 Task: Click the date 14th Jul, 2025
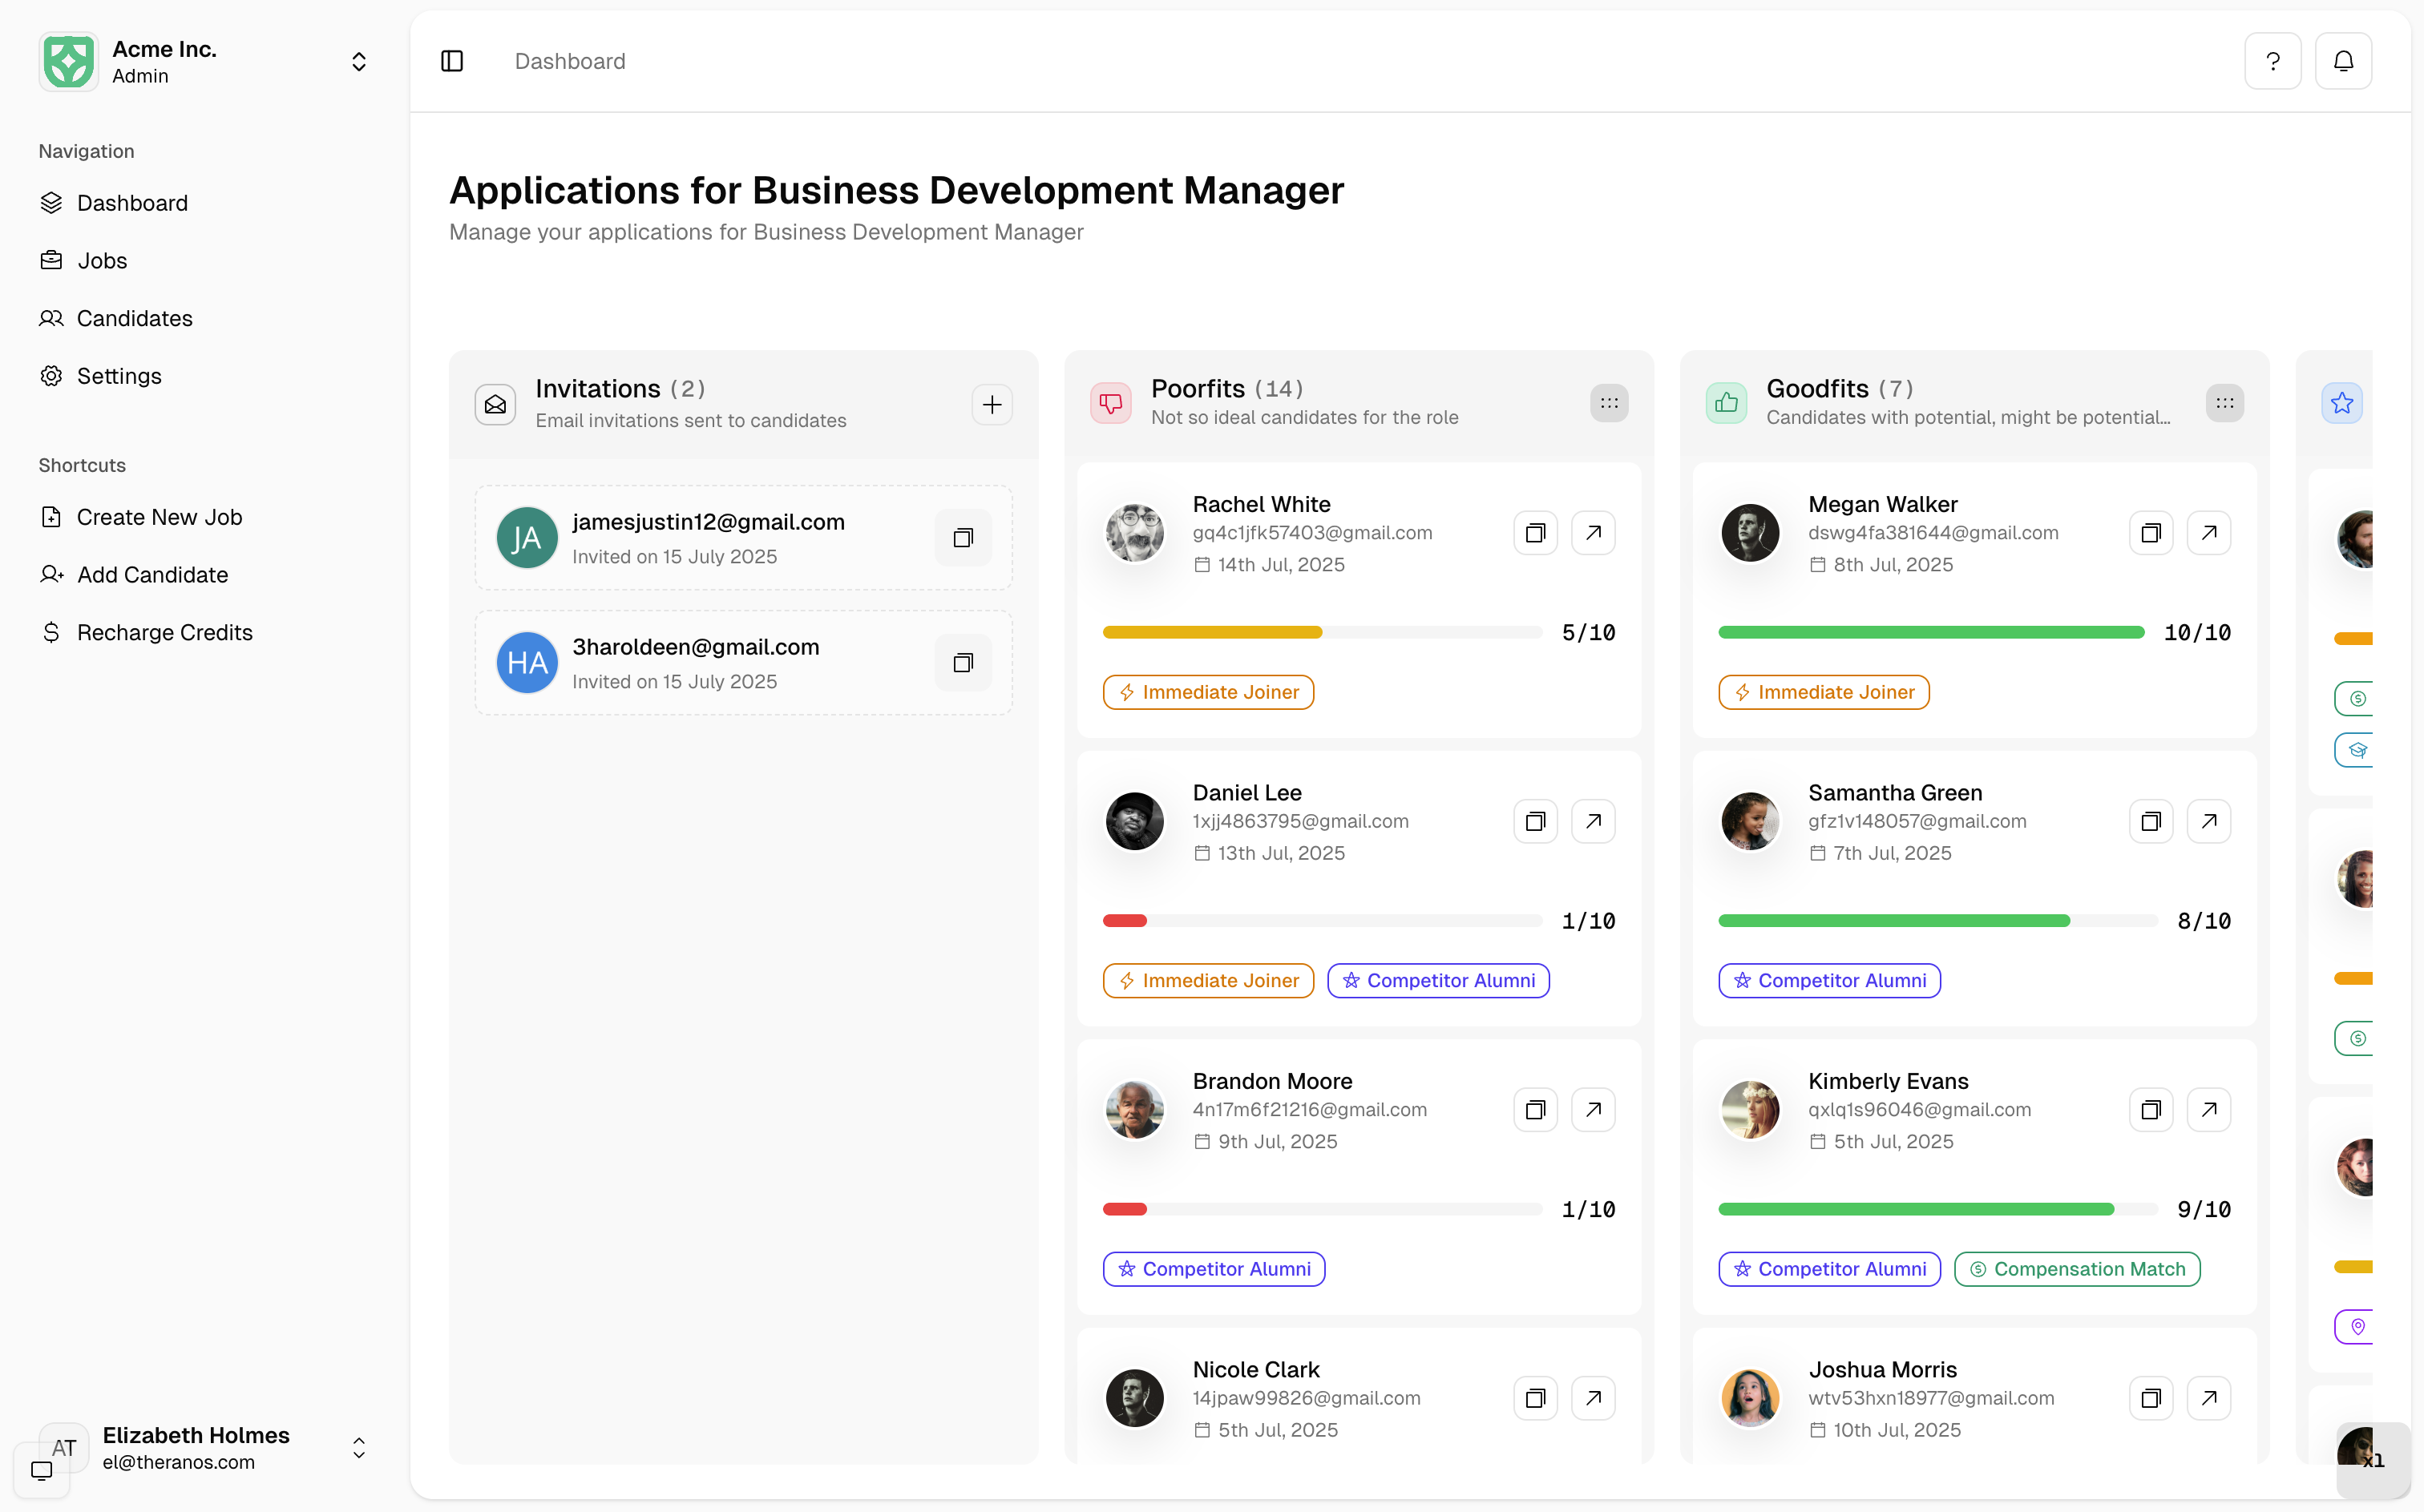pyautogui.click(x=1280, y=565)
